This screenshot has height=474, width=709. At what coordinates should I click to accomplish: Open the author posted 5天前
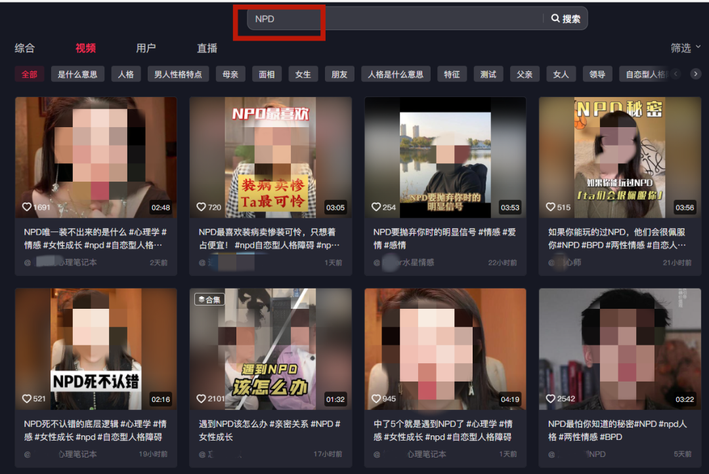577,454
